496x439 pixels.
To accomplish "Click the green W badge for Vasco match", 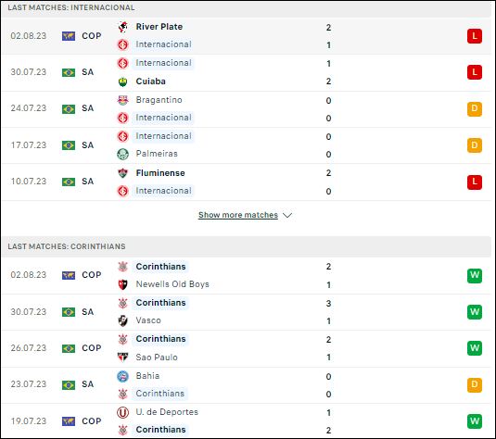I will coord(475,312).
